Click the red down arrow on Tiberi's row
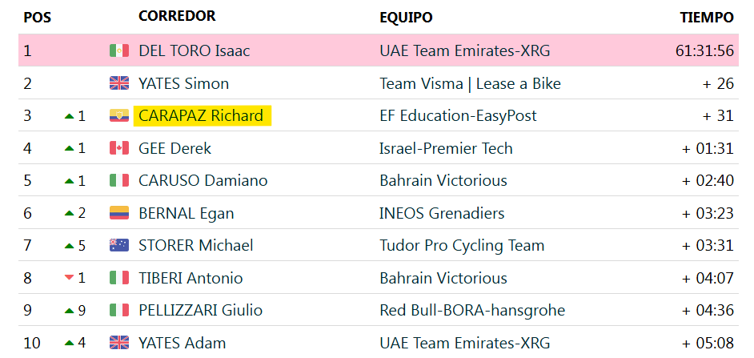Screen dimensions: 754x358 [70, 278]
